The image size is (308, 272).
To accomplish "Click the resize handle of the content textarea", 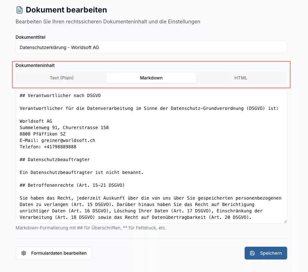I will click(x=285, y=221).
